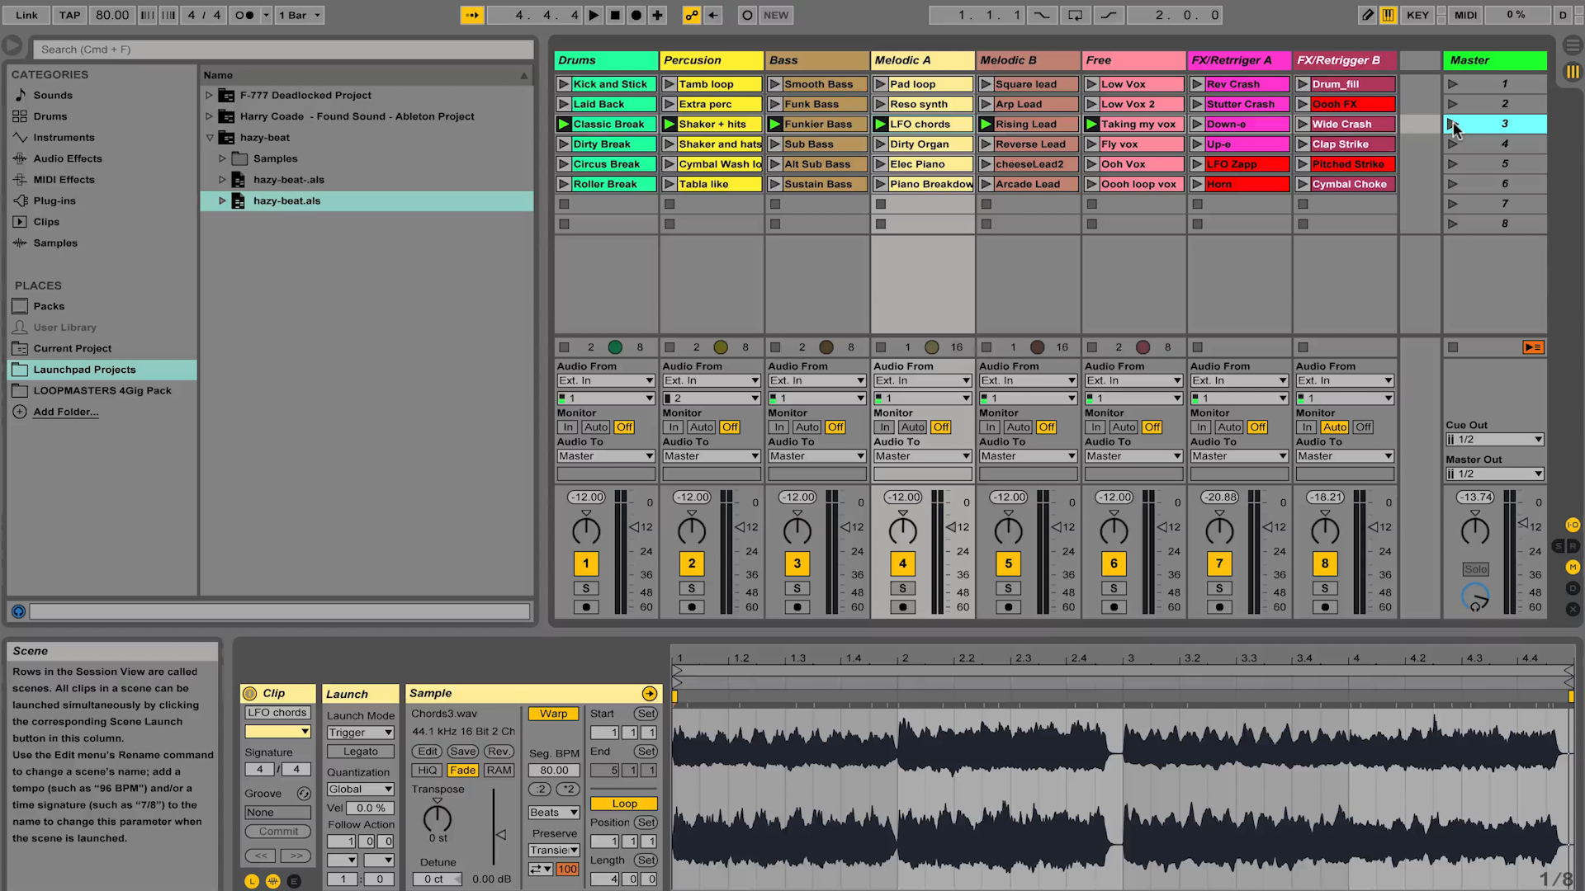The height and width of the screenshot is (891, 1585).
Task: Click the Follow arrow button
Action: tap(472, 15)
